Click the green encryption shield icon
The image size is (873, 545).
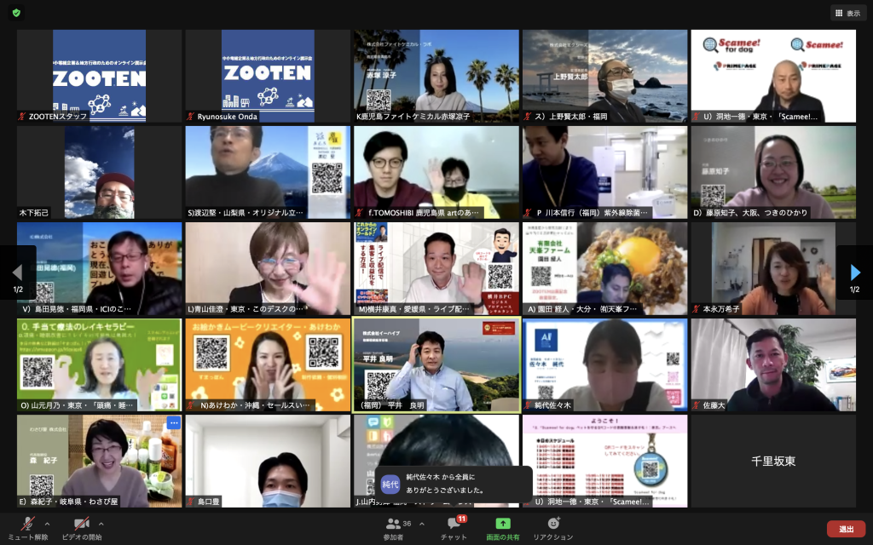(17, 13)
